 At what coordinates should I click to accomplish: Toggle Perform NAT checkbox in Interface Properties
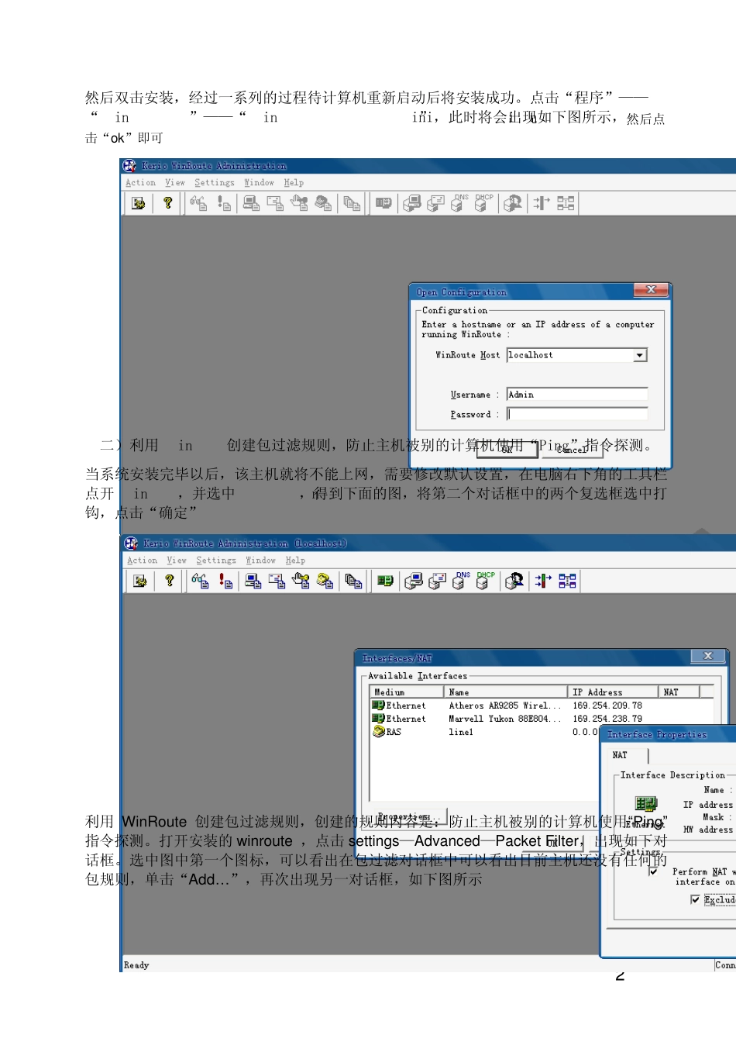click(653, 871)
